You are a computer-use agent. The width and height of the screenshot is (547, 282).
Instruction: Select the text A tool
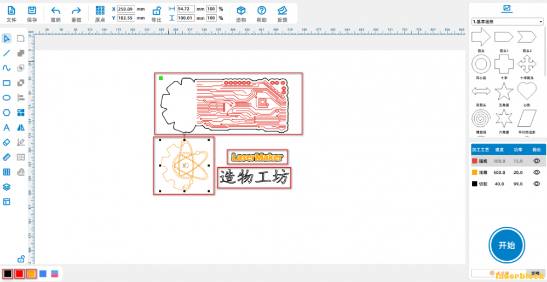tap(6, 127)
